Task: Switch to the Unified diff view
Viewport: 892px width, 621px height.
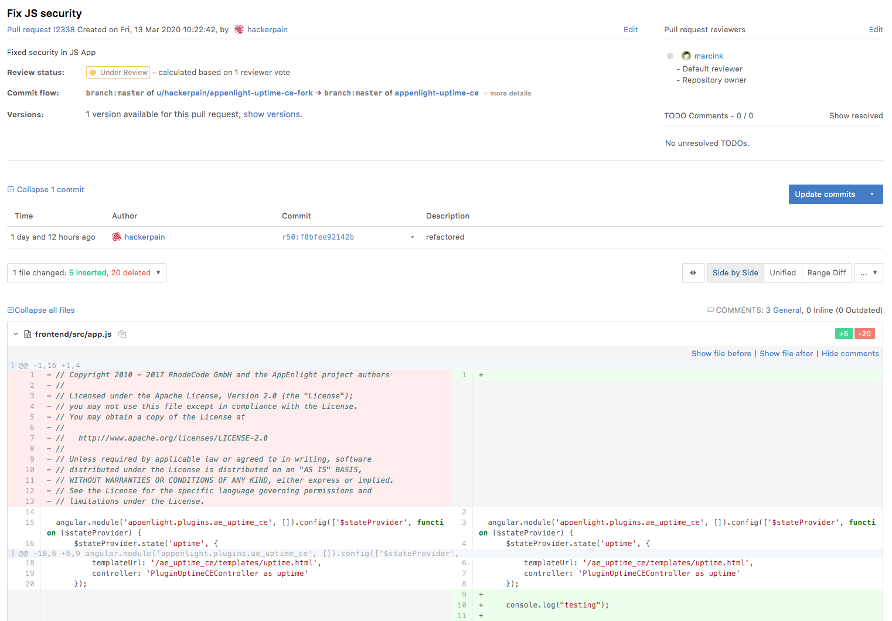Action: click(782, 273)
